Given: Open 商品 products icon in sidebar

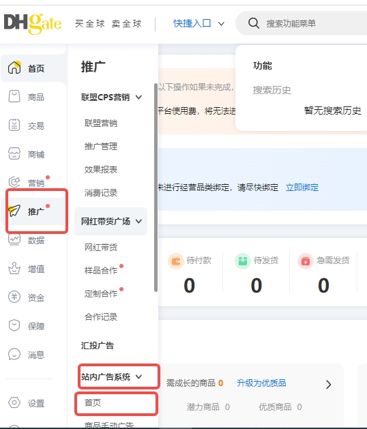Looking at the screenshot, I should (14, 97).
